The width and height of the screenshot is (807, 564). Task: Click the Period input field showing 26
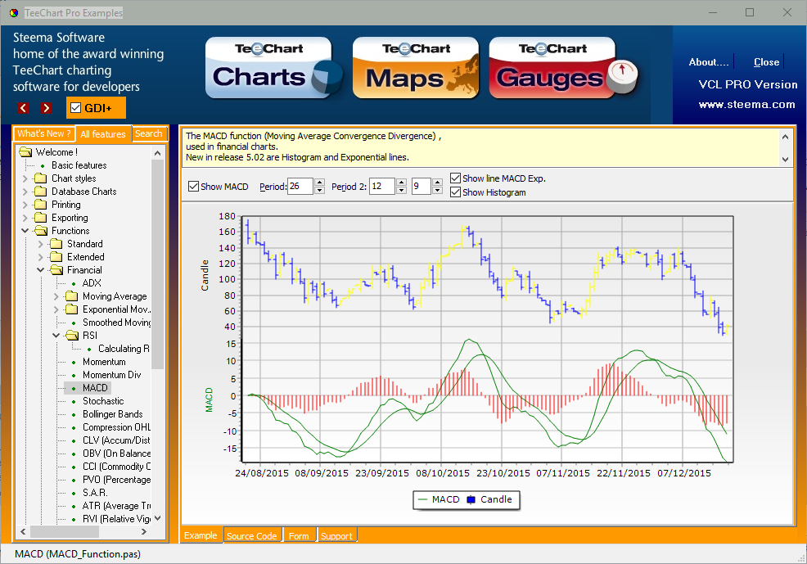[x=300, y=187]
